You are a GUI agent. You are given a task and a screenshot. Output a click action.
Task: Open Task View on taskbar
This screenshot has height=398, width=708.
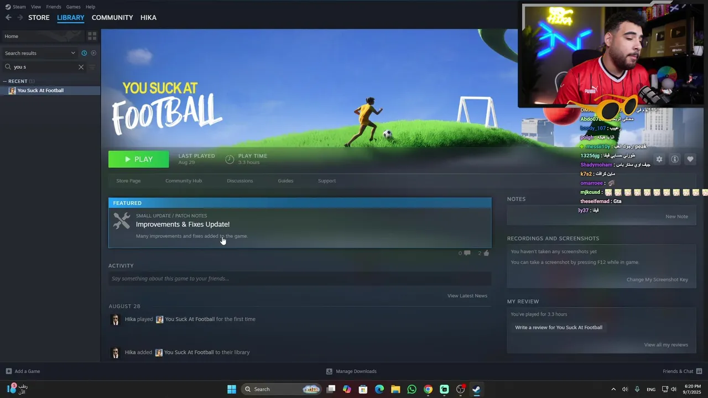tap(331, 389)
